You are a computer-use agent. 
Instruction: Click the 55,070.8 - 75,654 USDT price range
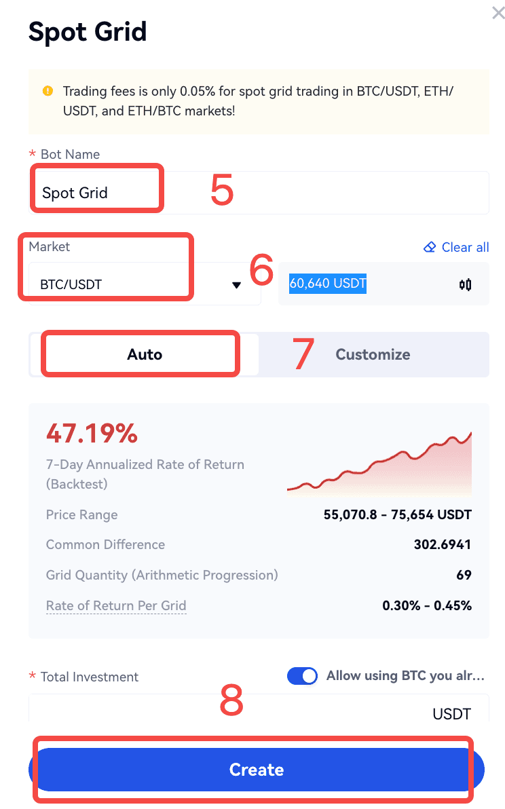(397, 514)
